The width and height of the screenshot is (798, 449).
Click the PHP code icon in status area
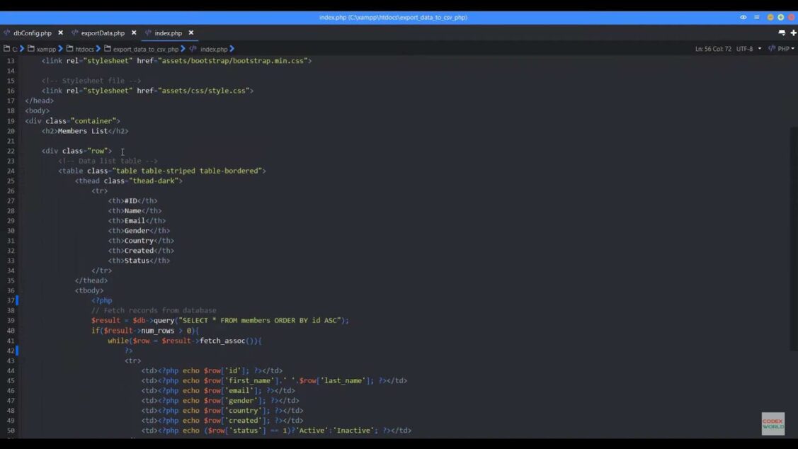(x=772, y=49)
